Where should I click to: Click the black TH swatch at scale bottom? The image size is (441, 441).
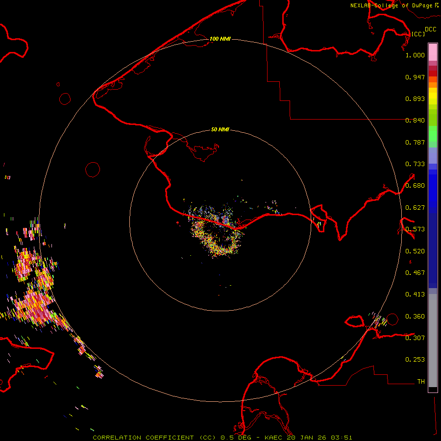[x=433, y=390]
